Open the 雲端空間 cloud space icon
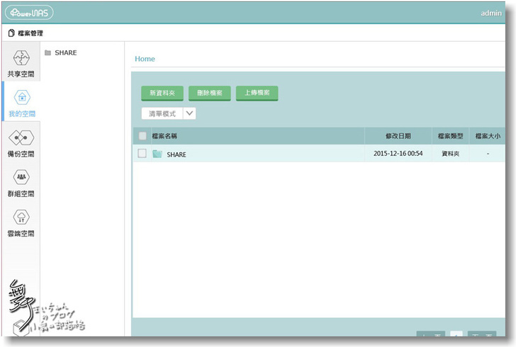Viewport: 516px width, 347px height. 21,217
